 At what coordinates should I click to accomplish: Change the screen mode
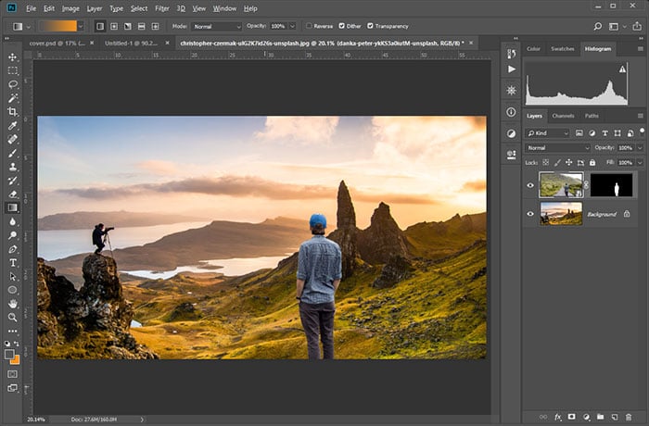[x=12, y=388]
